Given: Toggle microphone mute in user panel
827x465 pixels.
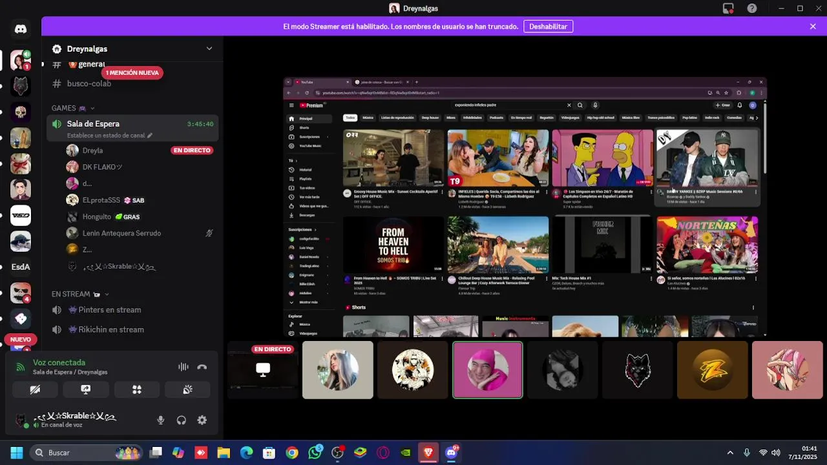Looking at the screenshot, I should point(161,420).
